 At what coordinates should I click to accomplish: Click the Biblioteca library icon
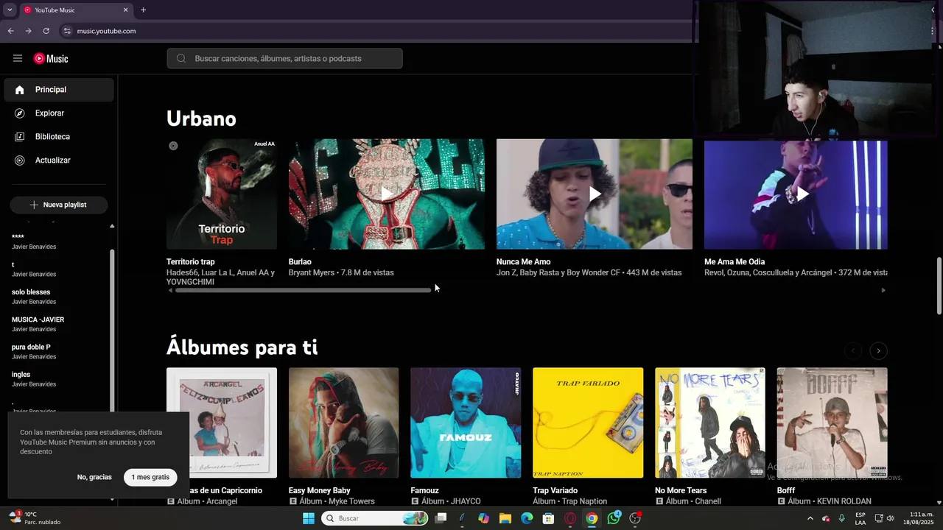pos(20,137)
